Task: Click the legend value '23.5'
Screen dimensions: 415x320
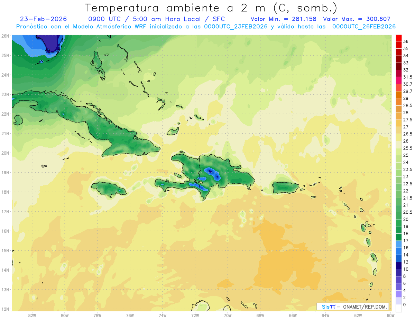Action: coord(408,169)
